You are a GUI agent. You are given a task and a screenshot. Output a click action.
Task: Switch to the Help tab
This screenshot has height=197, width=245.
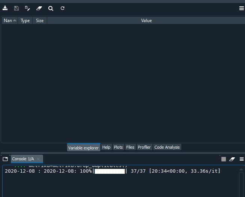106,147
